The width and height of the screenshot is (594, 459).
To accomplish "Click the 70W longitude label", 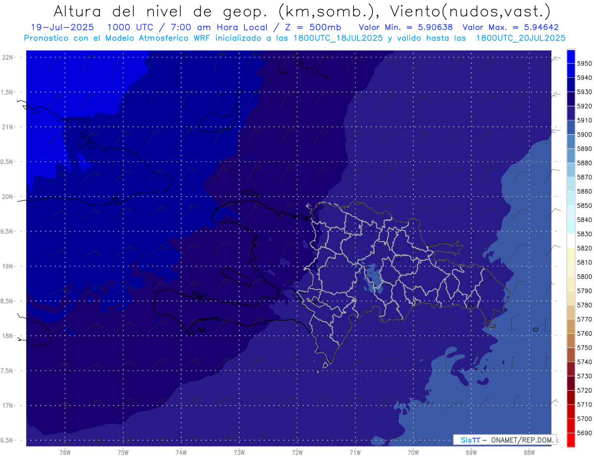I will pos(413,453).
